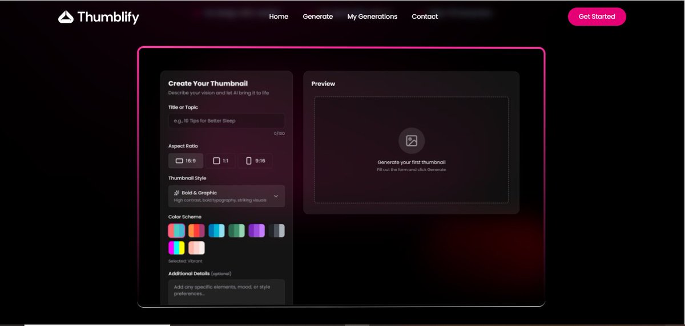Focus the Title or Topic input field

(227, 121)
